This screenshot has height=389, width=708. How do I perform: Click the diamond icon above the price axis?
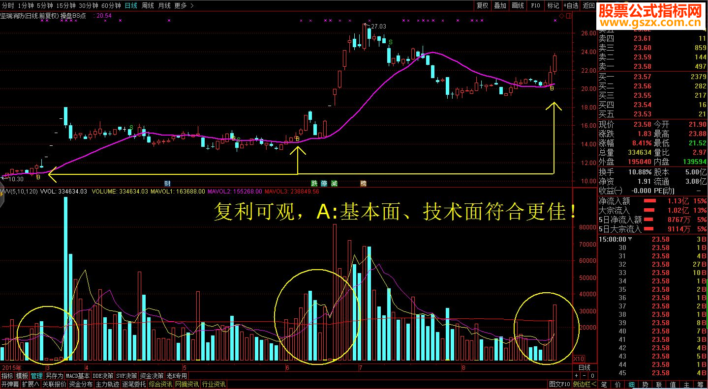click(562, 16)
